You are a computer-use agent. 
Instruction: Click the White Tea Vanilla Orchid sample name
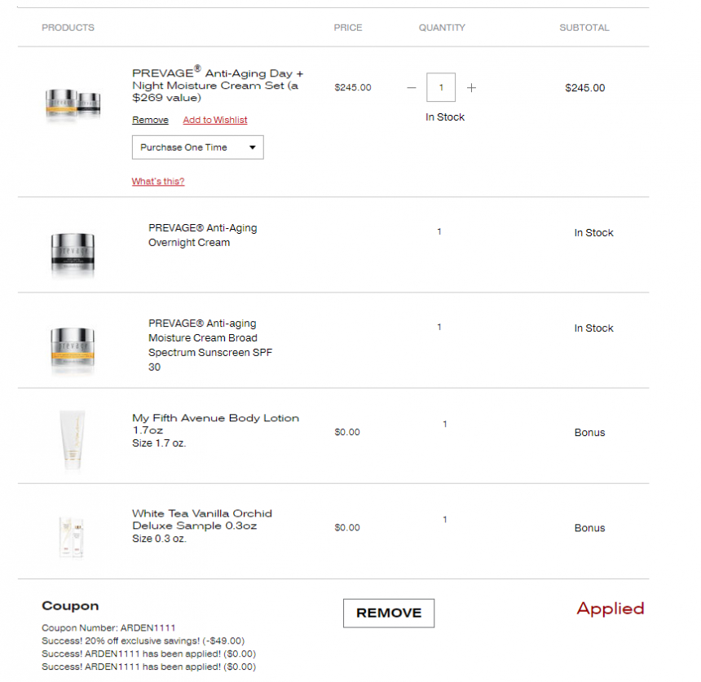202,519
